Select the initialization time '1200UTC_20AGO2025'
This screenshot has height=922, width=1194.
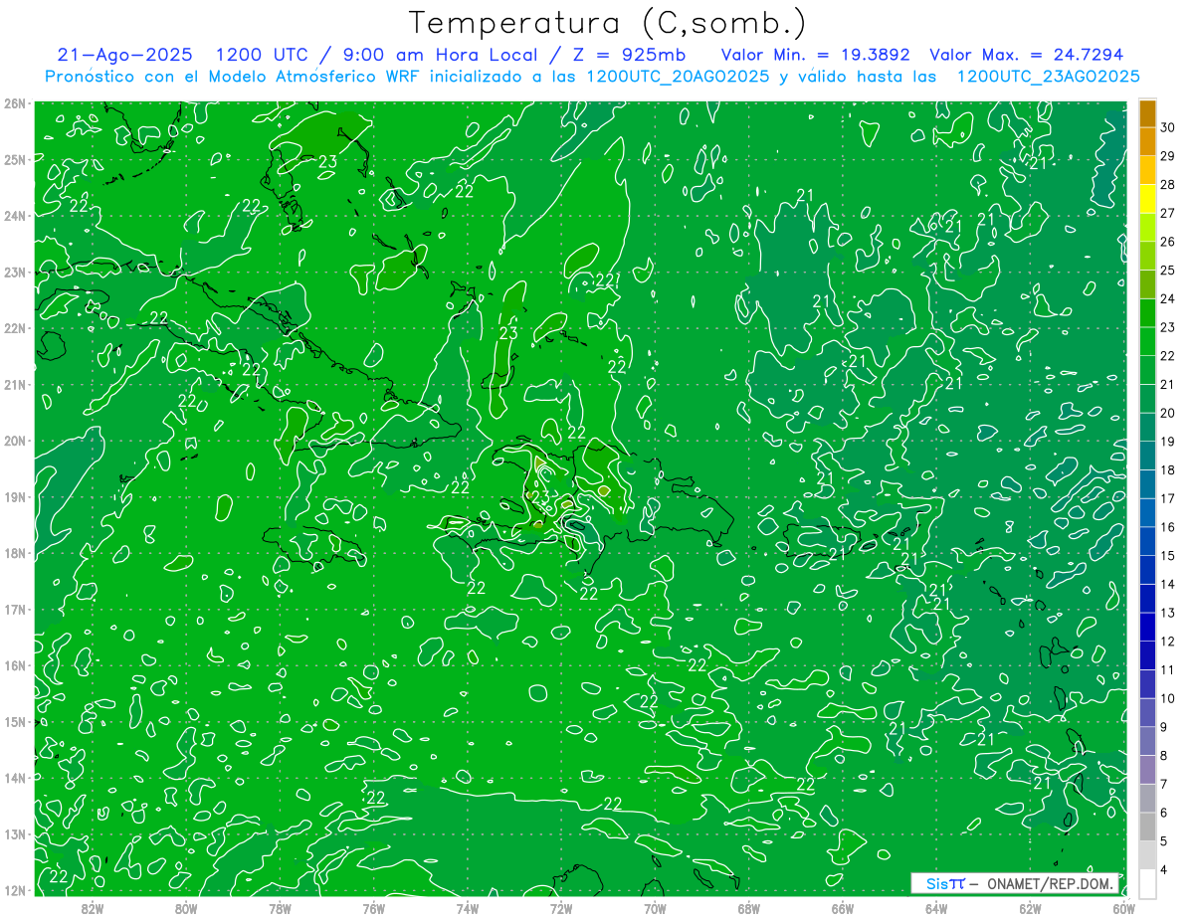pos(678,77)
